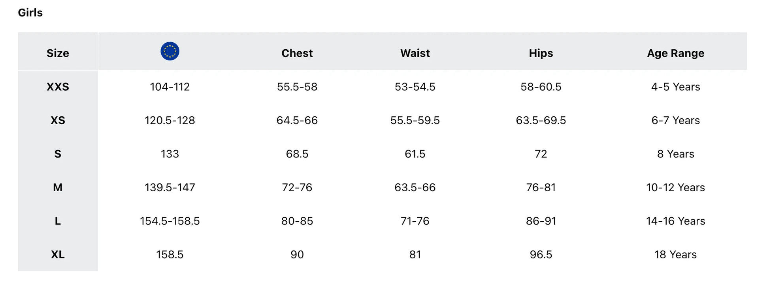Select the Size column header
Viewport: 769px width, 284px height.
[x=58, y=53]
